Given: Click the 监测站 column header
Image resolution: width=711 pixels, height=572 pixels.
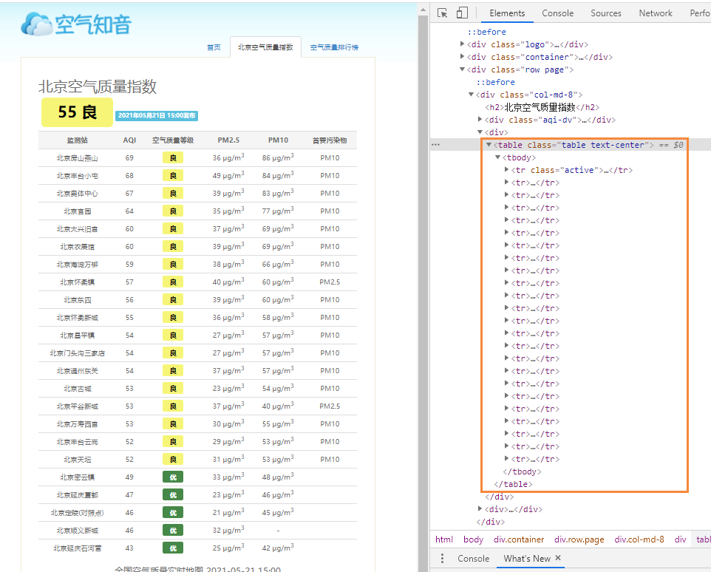Looking at the screenshot, I should (77, 140).
